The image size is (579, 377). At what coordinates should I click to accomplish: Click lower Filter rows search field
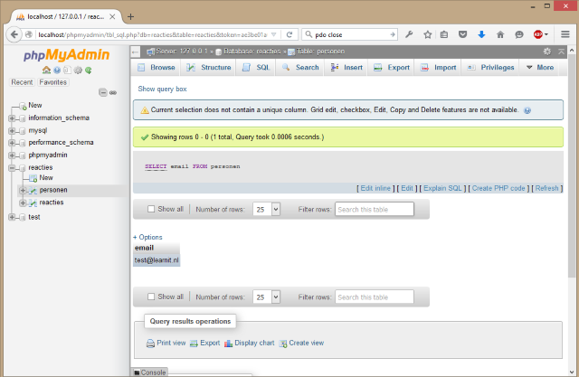point(375,297)
